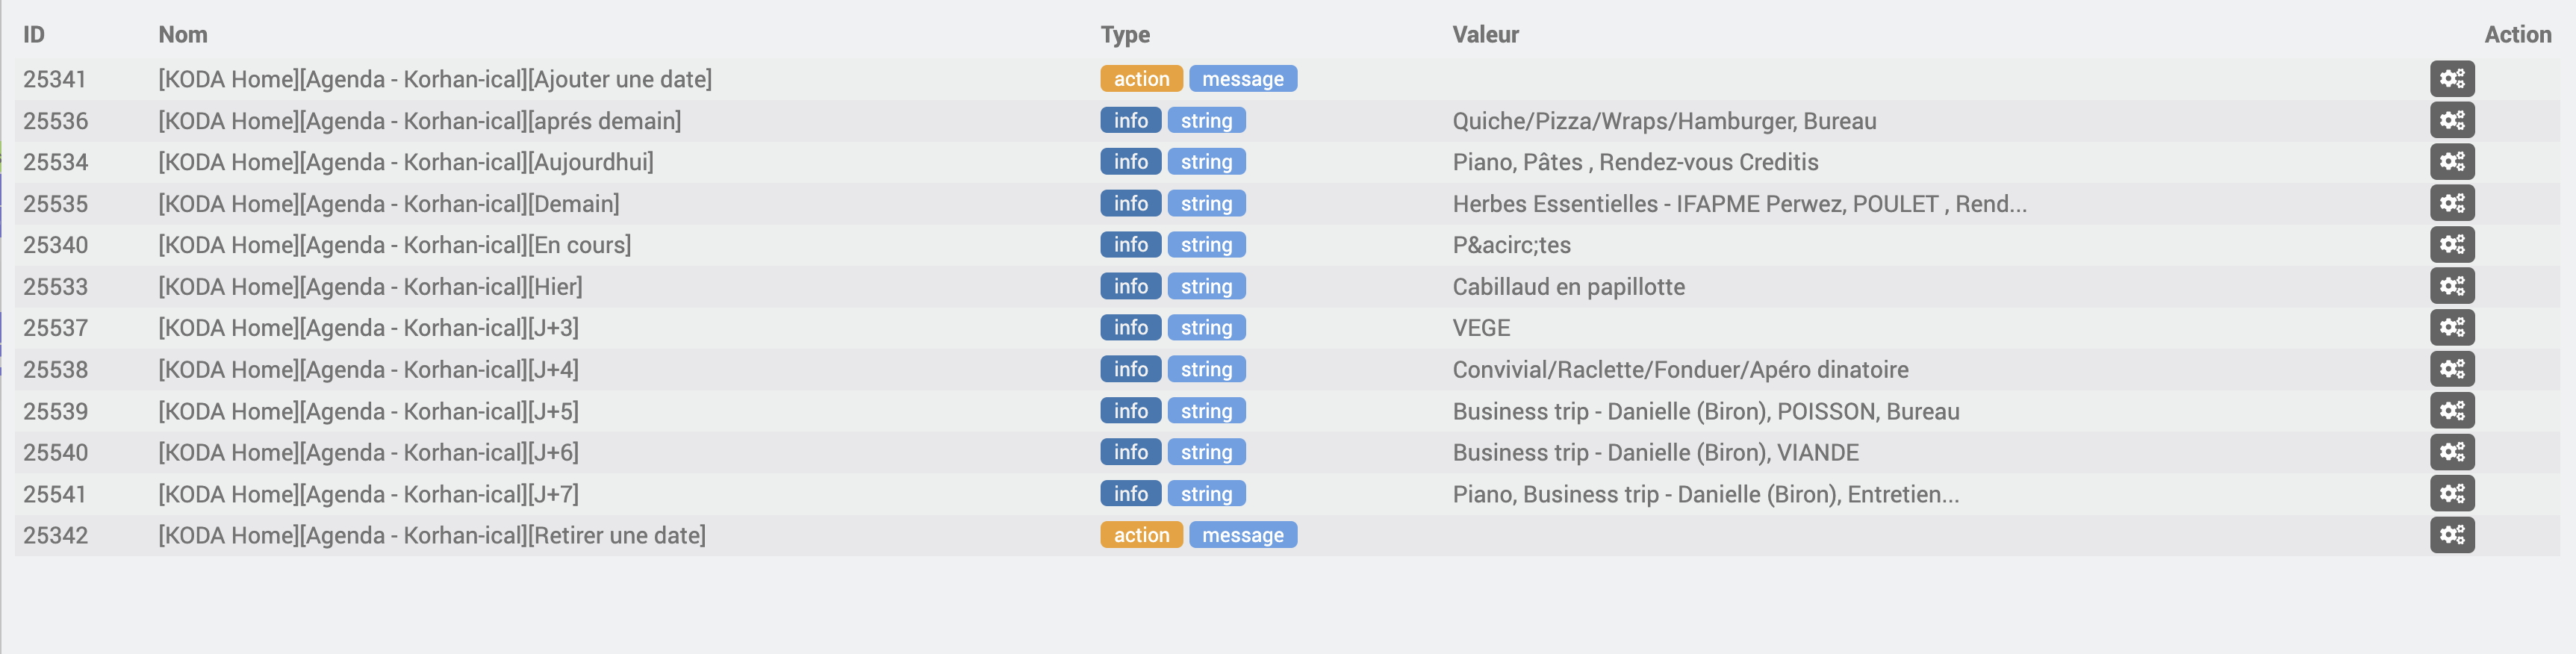This screenshot has height=654, width=2576.
Task: Open configuration gears for J+4 row
Action: click(x=2452, y=369)
